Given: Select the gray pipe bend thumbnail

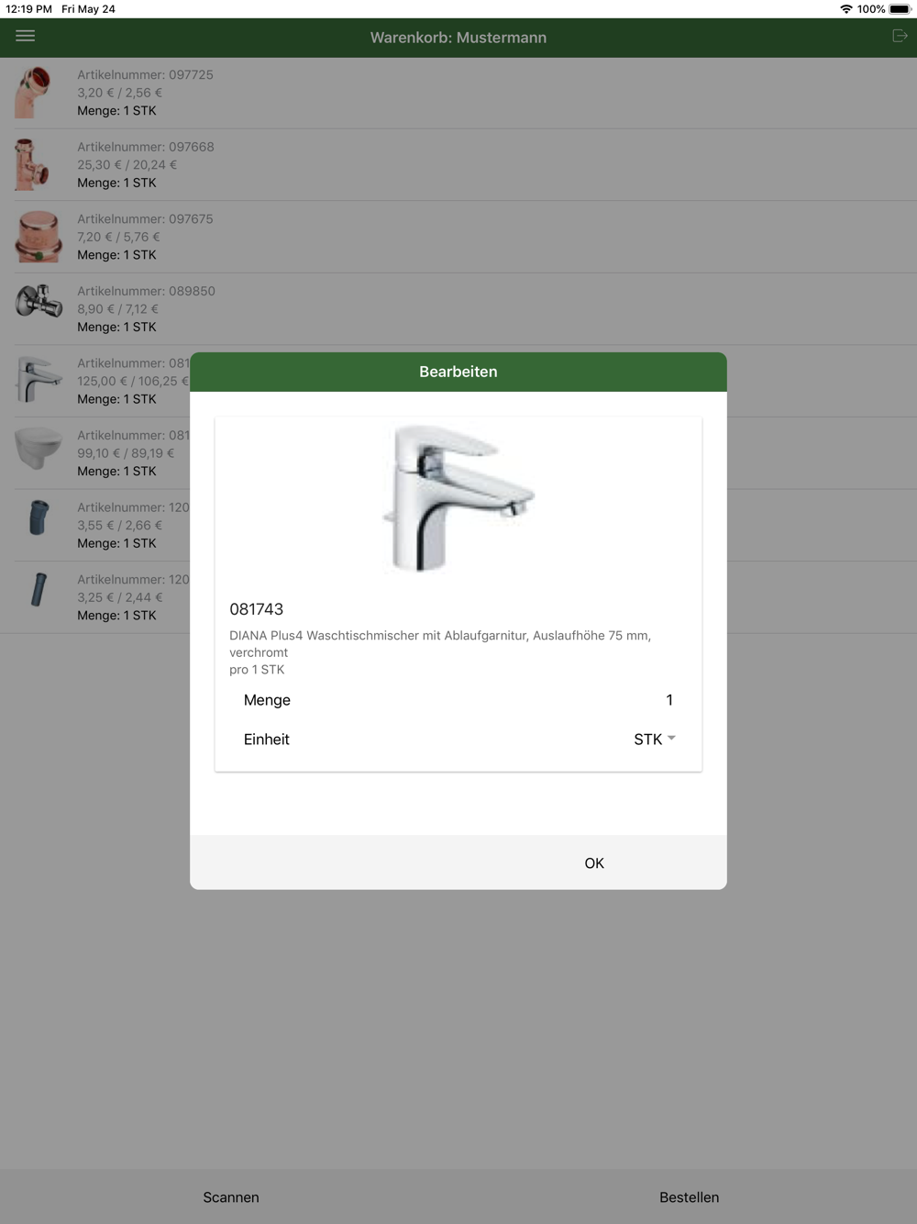Looking at the screenshot, I should click(x=39, y=525).
